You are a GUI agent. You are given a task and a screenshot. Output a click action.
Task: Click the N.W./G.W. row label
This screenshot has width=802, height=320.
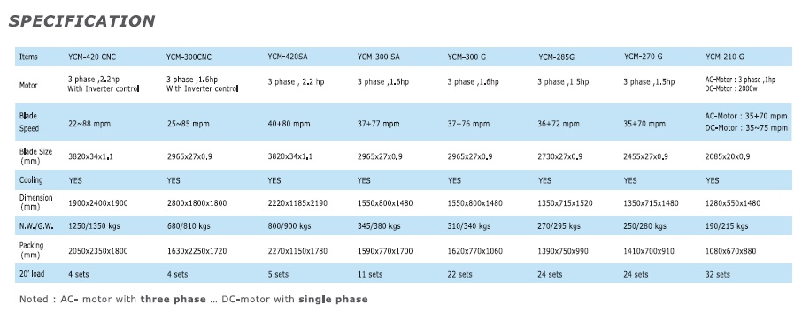point(37,225)
